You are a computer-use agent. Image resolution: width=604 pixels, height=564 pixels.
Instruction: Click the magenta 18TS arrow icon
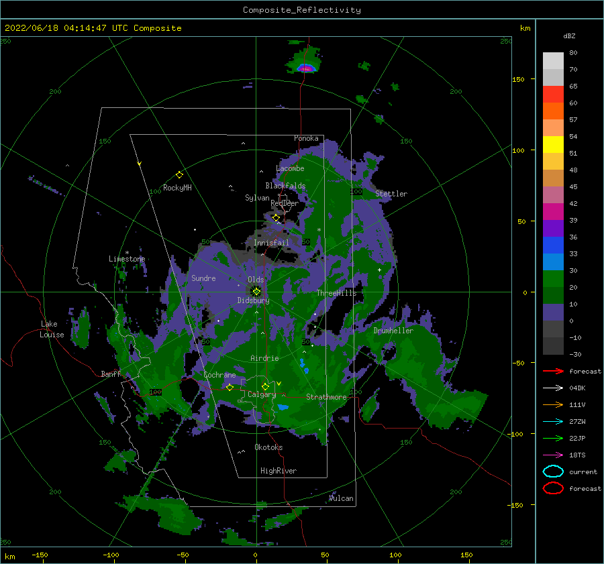point(553,455)
